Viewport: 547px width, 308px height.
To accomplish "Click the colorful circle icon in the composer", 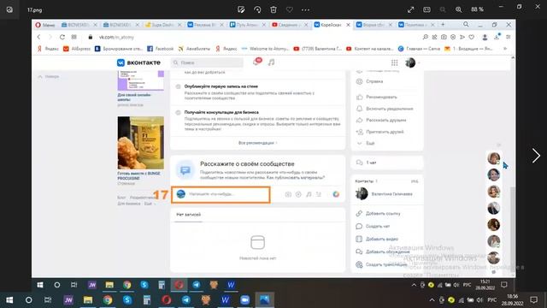I will tap(336, 194).
